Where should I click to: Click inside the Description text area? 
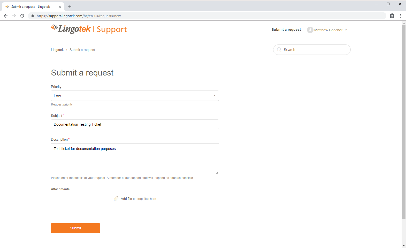coord(135,159)
